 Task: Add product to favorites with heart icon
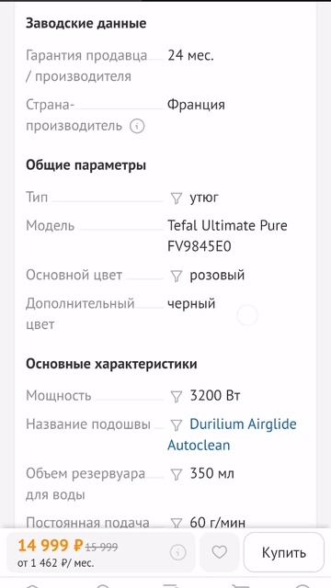point(219,552)
